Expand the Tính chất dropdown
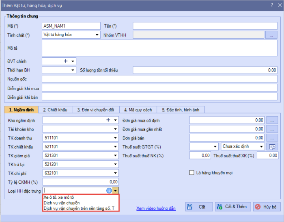Viewport: 284px width, 222px height. coord(97,35)
